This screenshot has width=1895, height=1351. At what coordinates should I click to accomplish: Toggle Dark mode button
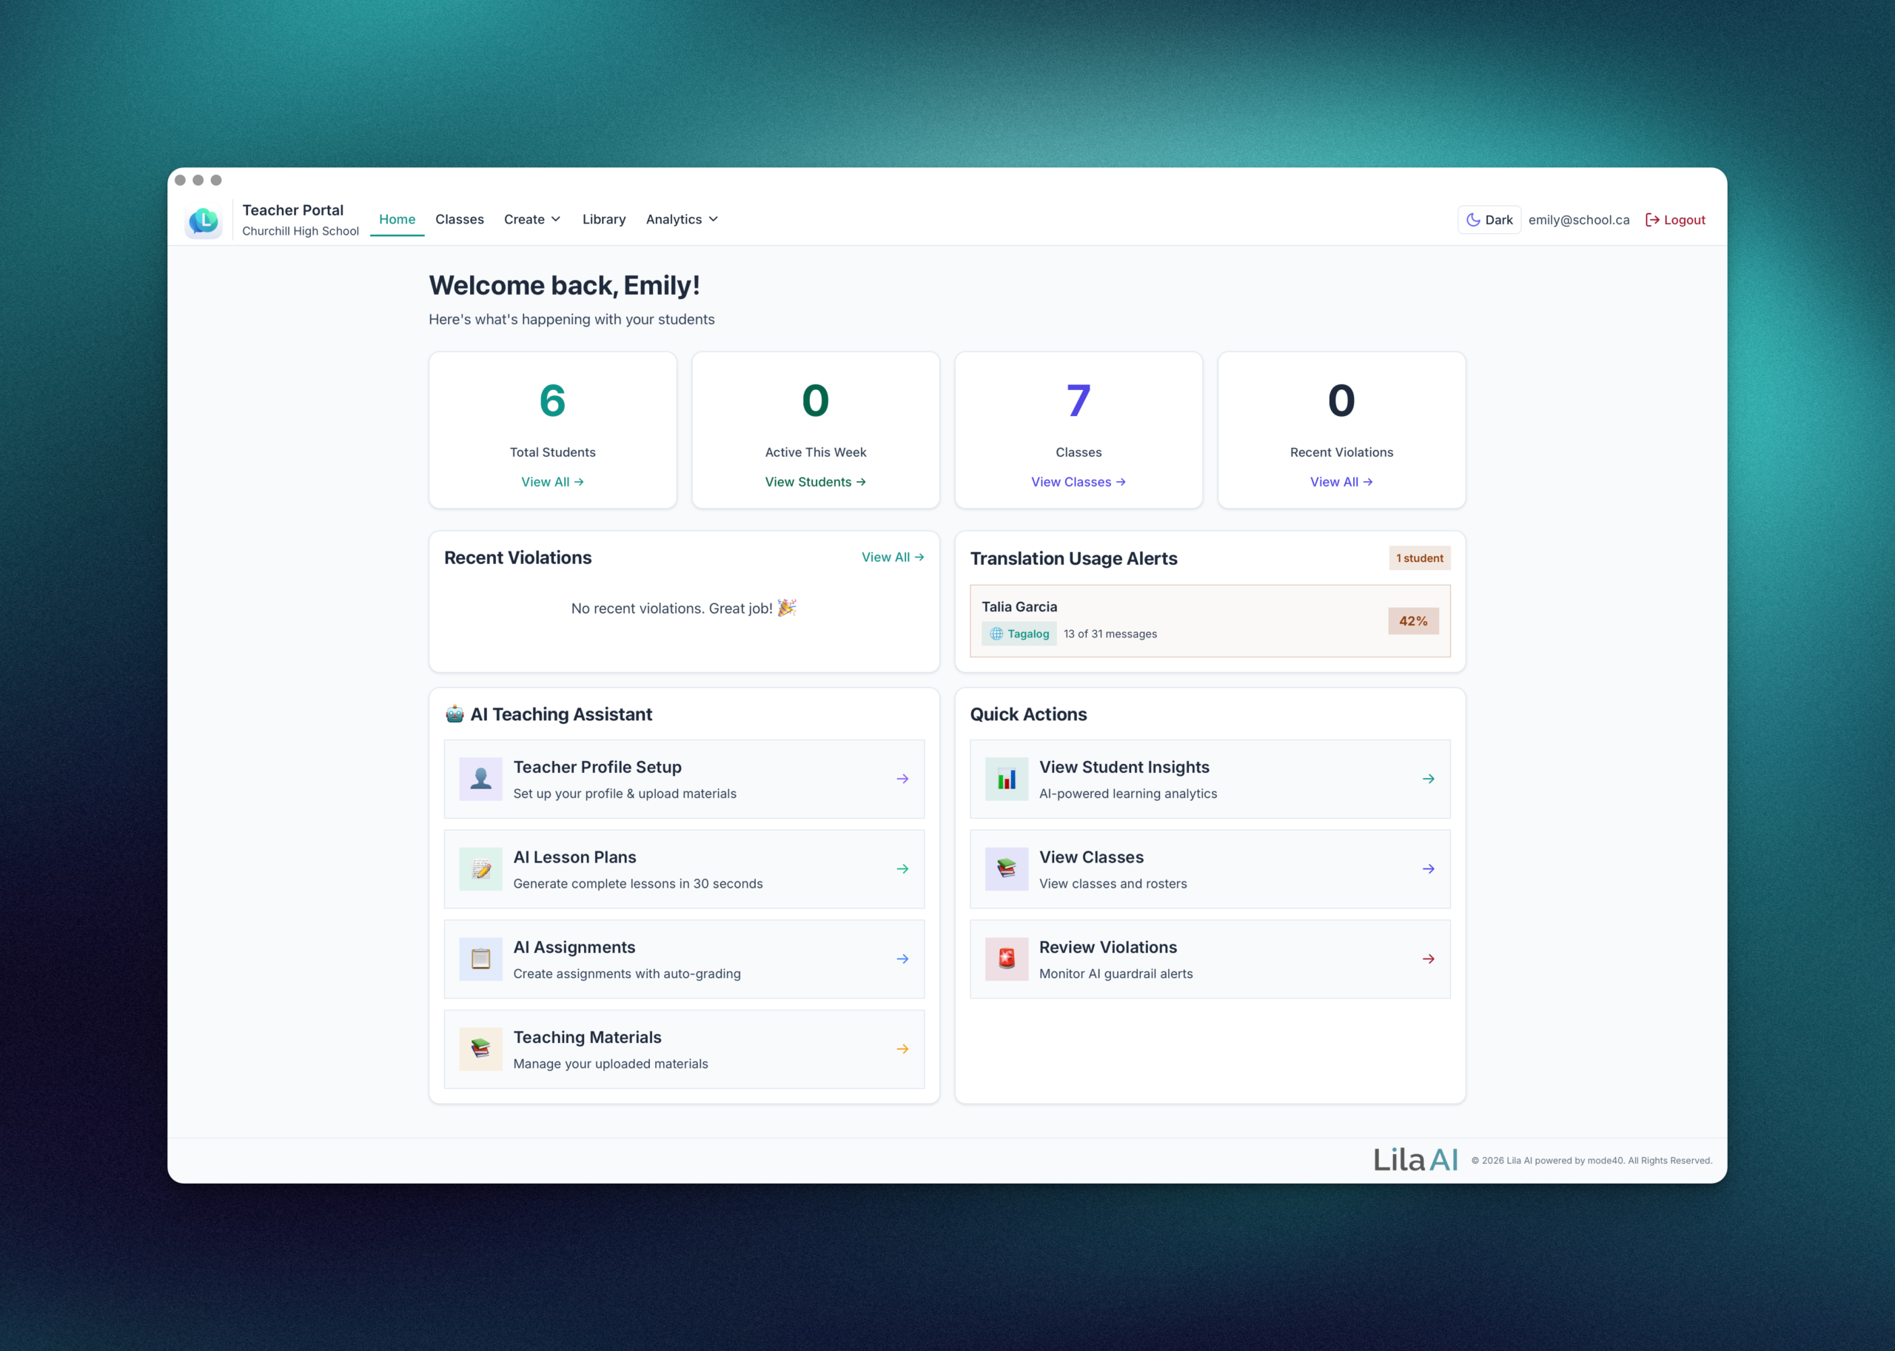click(x=1489, y=220)
